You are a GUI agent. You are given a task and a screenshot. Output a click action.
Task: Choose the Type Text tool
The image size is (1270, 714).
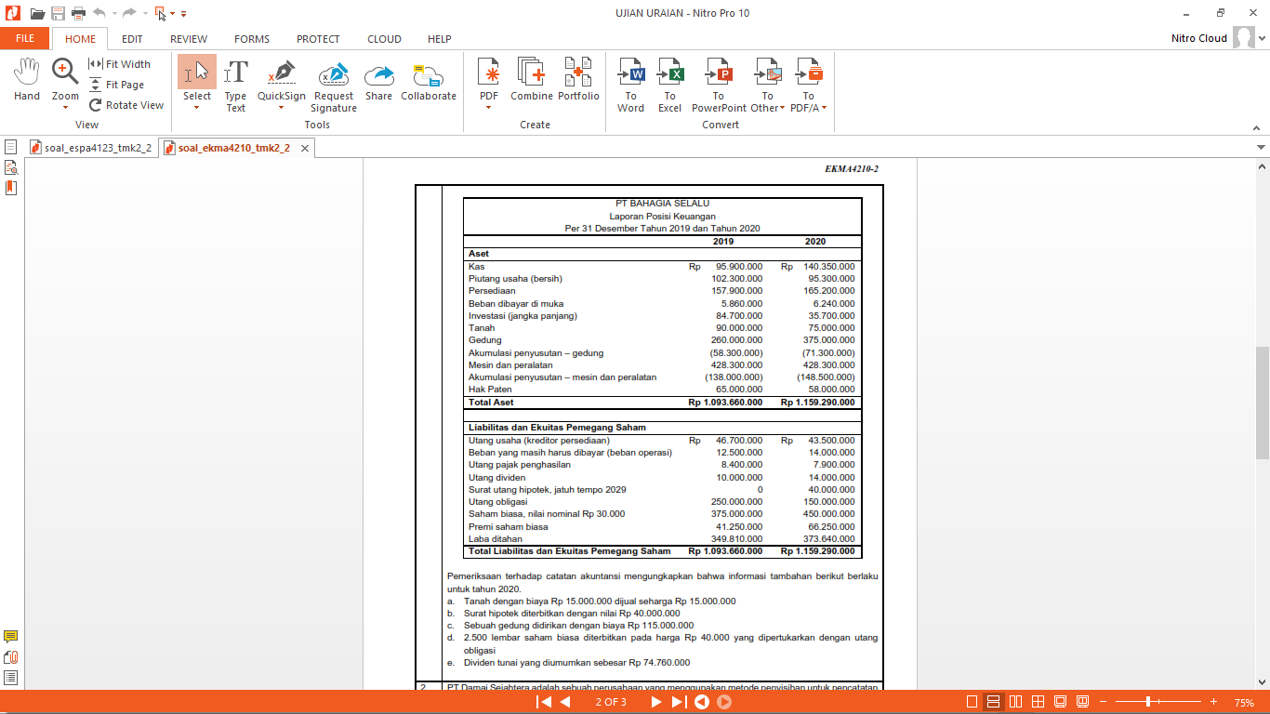pyautogui.click(x=236, y=86)
